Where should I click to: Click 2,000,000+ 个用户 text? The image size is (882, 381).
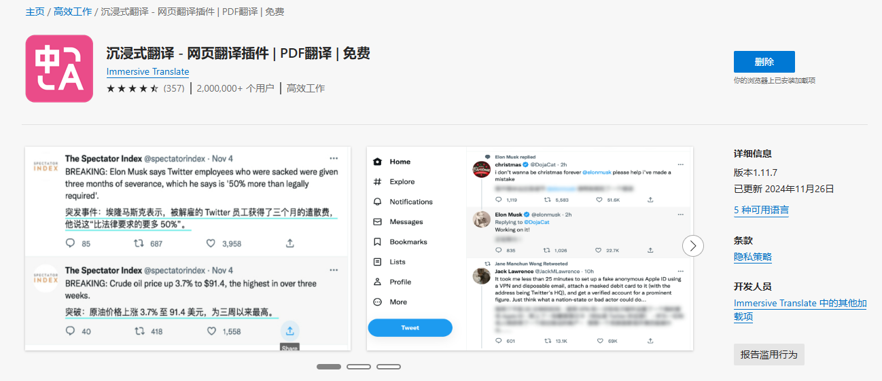(x=235, y=88)
